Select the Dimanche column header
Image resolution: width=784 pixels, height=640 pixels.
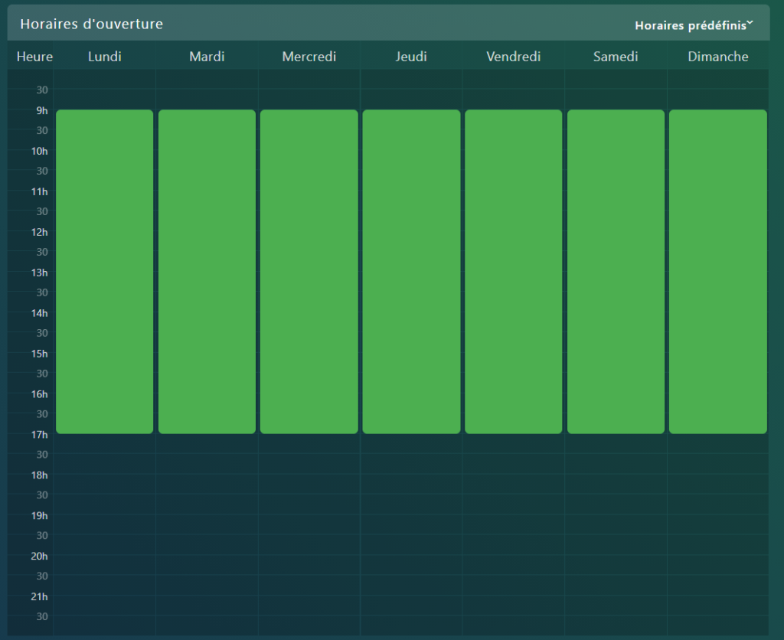tap(718, 57)
